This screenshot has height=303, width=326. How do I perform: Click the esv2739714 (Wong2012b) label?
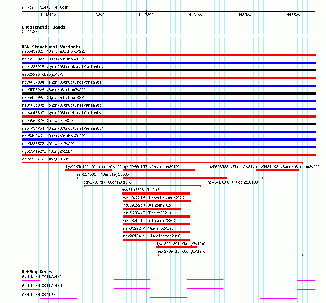tap(108, 182)
